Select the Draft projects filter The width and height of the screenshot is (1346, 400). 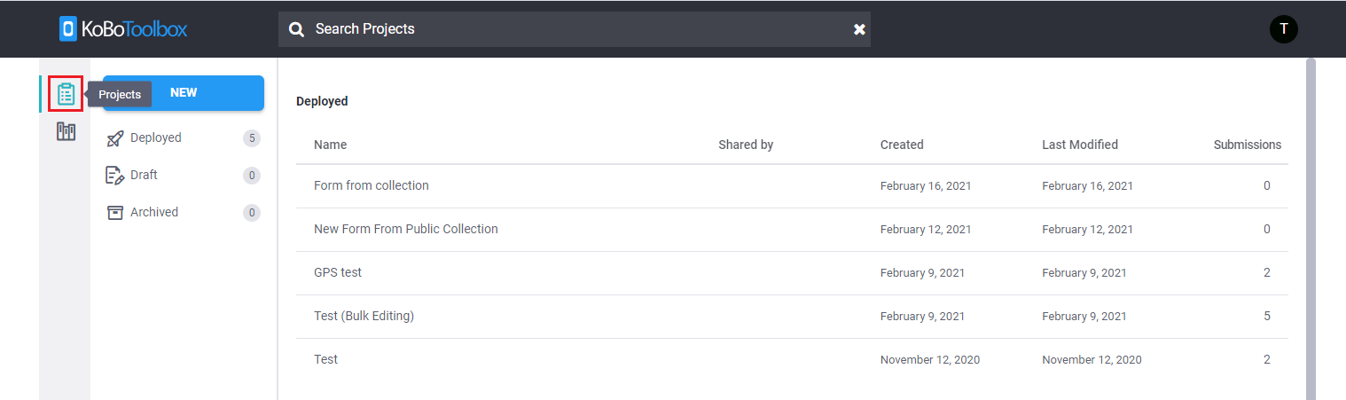coord(183,176)
